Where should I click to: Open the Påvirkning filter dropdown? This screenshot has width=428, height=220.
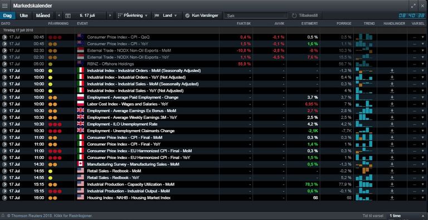point(133,16)
